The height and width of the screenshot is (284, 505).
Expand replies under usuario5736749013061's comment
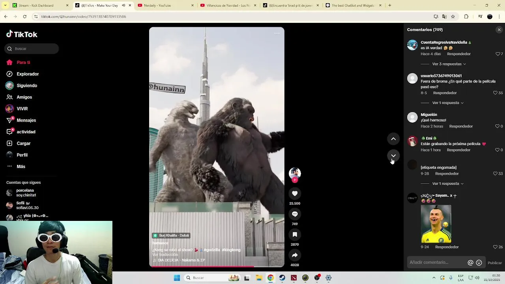[x=448, y=103]
